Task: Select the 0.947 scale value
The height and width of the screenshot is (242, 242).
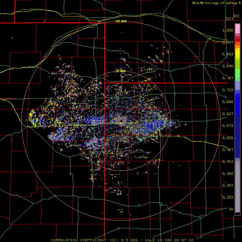Action: pos(228,42)
